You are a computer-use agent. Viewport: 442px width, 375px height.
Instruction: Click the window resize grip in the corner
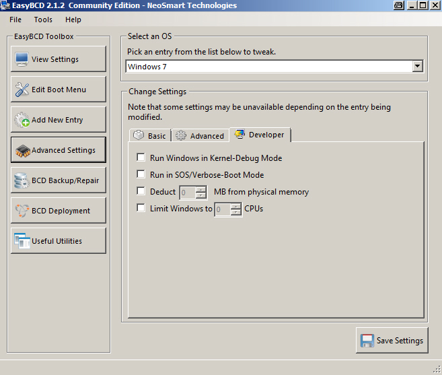437,370
